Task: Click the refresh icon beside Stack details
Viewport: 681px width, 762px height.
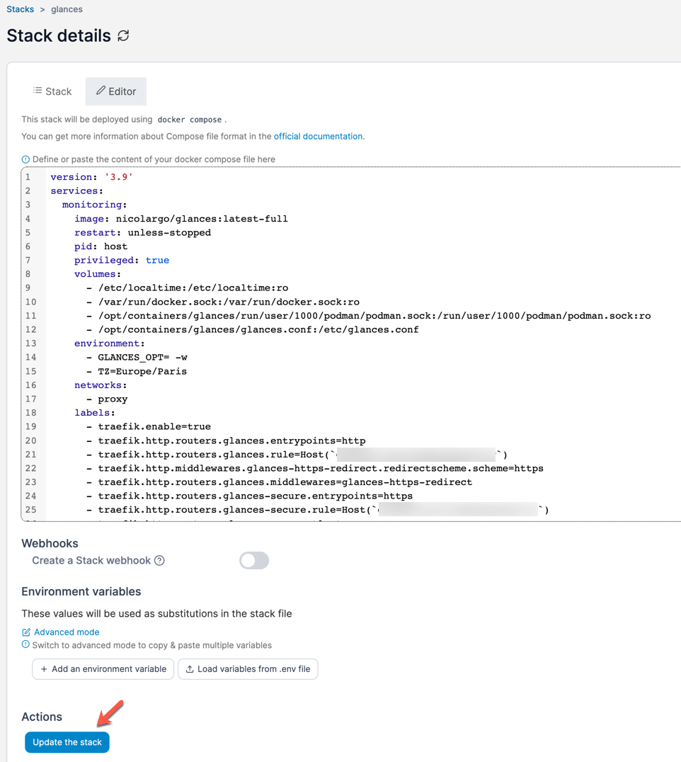Action: [x=123, y=35]
